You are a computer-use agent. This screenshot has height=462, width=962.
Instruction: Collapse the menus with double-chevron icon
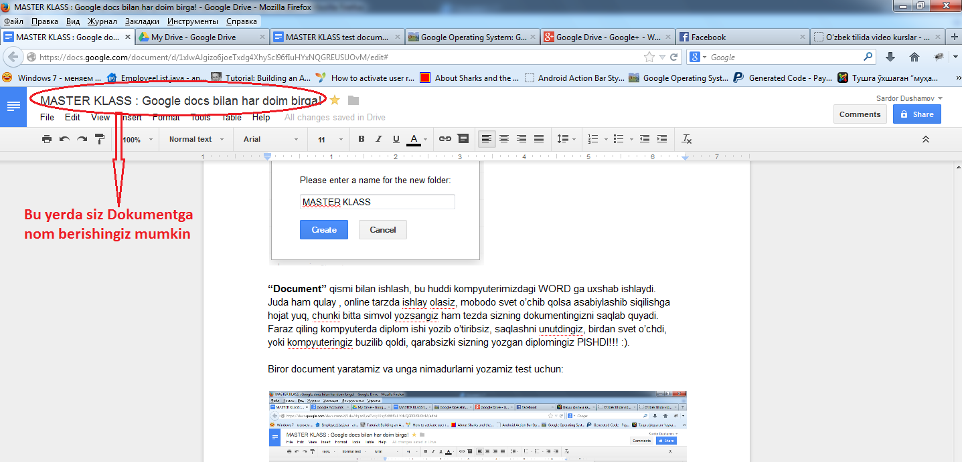click(926, 139)
